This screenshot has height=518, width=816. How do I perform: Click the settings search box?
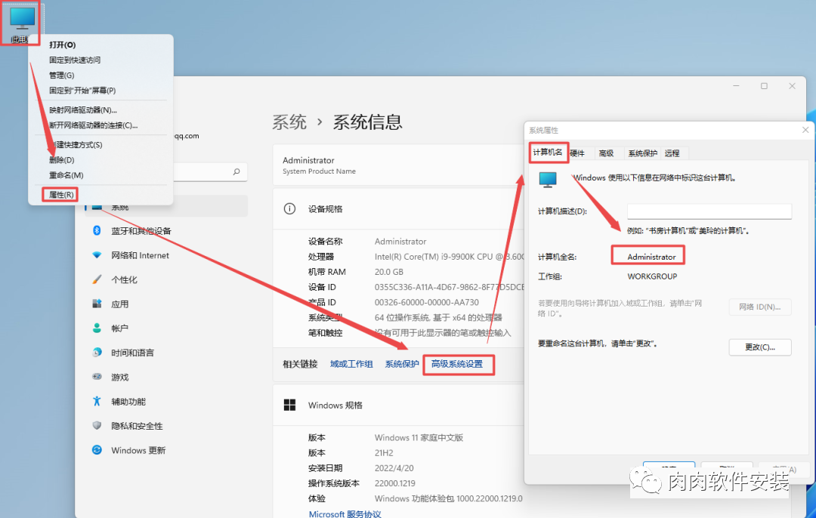209,171
